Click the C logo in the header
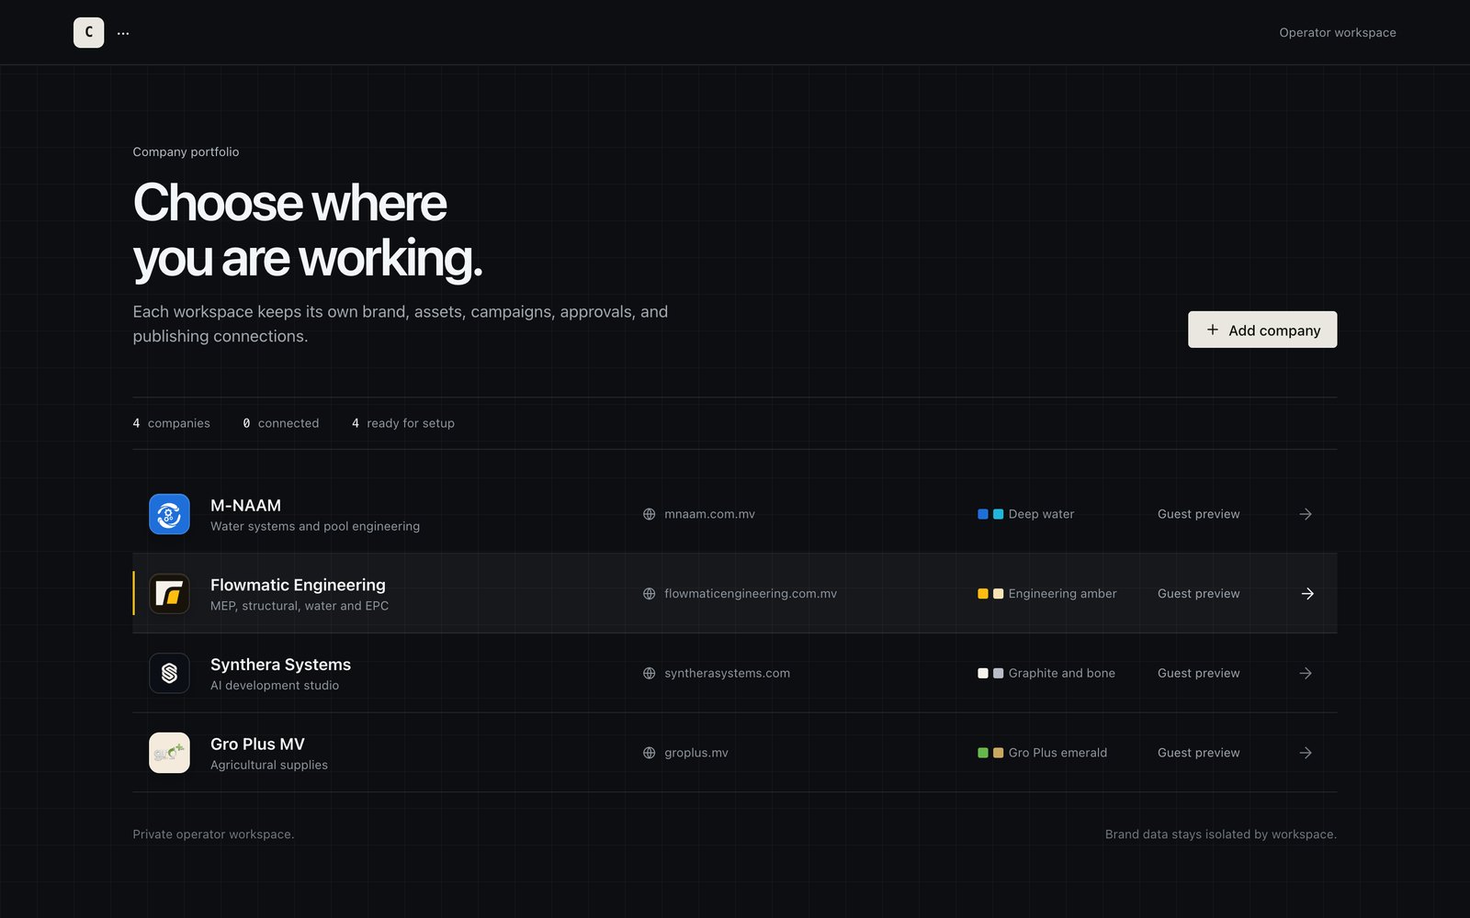The image size is (1470, 918). point(88,32)
